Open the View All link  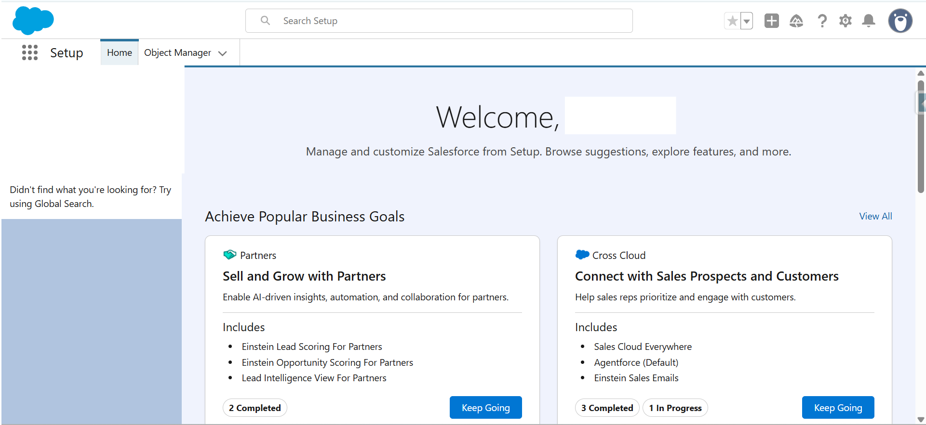(875, 216)
